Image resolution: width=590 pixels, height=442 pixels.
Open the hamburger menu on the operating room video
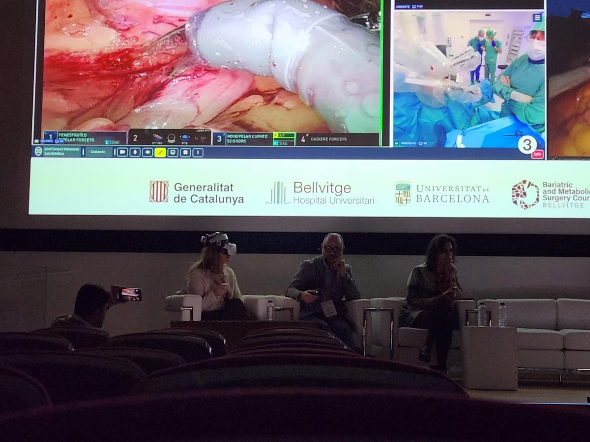[537, 18]
